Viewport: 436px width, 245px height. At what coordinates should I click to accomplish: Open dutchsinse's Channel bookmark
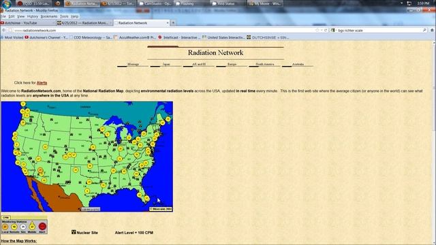point(46,37)
